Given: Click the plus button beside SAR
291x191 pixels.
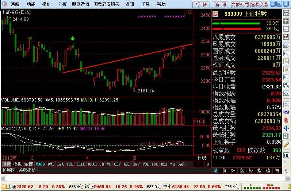Looking at the screenshot, I should coord(196,164).
